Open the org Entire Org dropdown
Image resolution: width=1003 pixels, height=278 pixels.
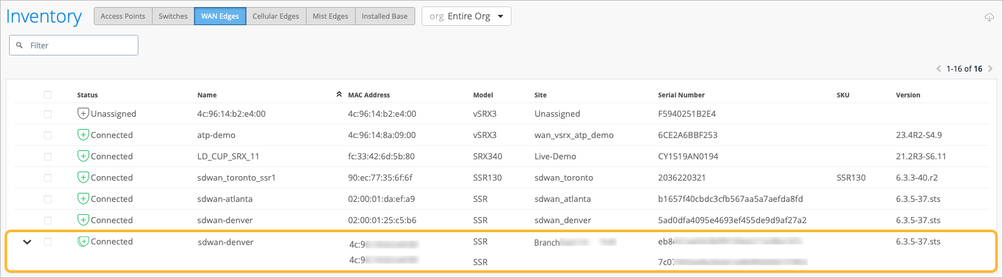coord(466,16)
